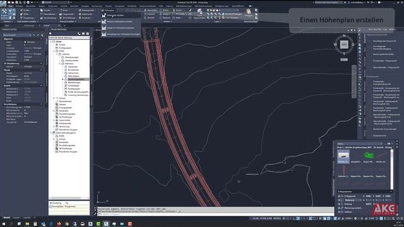Expand the DGMs tree node

54,51
